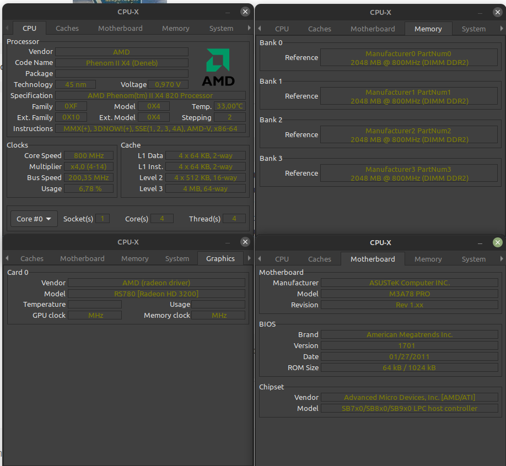Click the Bank 0 reference Manufacturer0 PartNum0

(409, 58)
